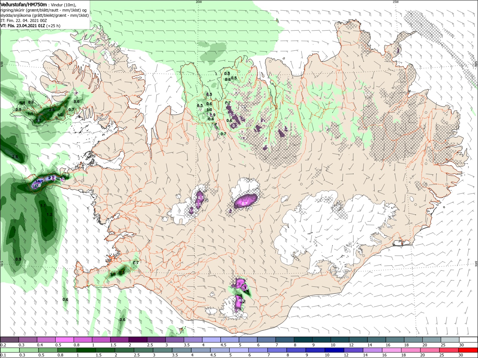Click the pale grey swatch after 25 on upper scale

pos(450,340)
